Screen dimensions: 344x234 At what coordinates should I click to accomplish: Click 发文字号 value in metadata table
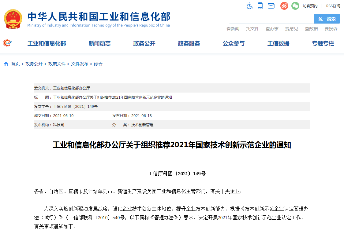75,107
